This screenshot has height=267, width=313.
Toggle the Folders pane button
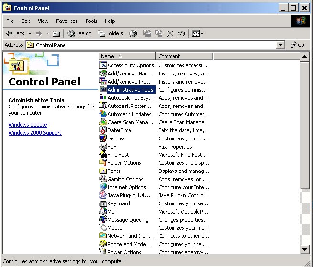110,33
